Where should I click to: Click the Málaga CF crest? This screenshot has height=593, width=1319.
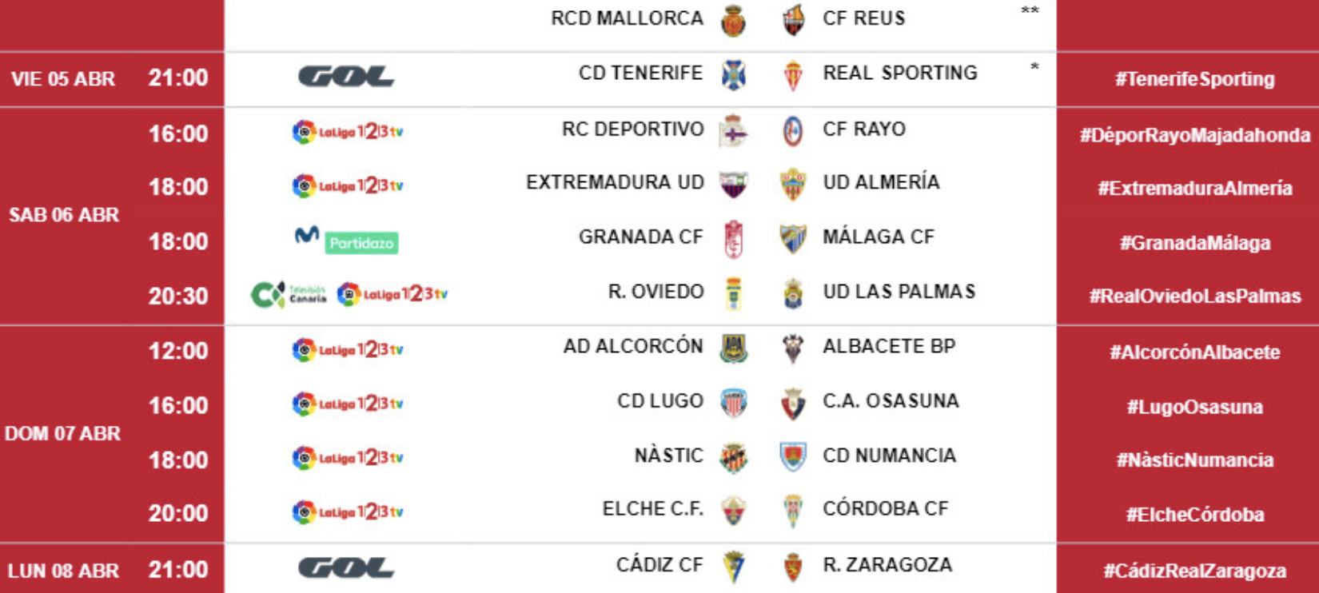click(x=793, y=238)
